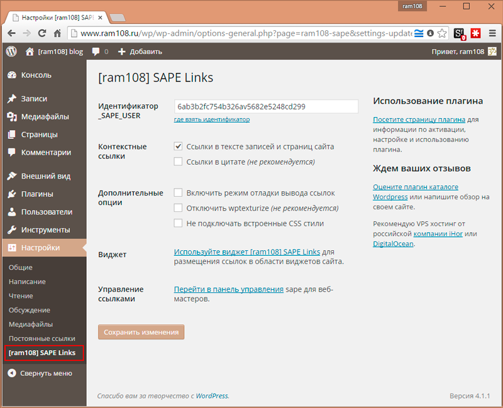The width and height of the screenshot is (503, 408).
Task: Open Медиафайлы in main sidebar
Action: [x=45, y=117]
